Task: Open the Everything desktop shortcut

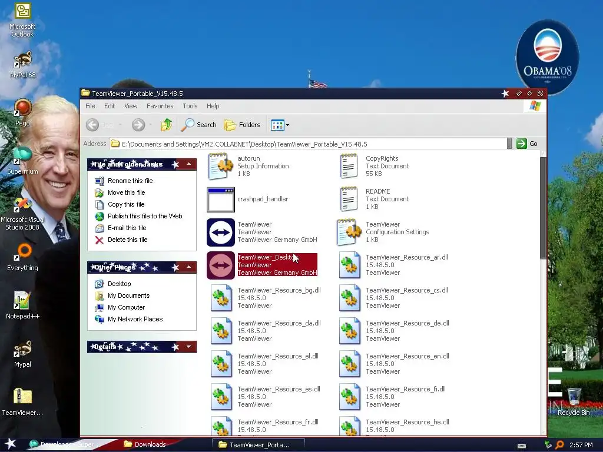Action: click(22, 257)
